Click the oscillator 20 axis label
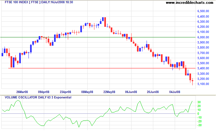 point(199,106)
